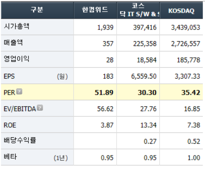Open the EV/EBITDA help question mark icon
The image size is (205, 169).
tap(40, 108)
